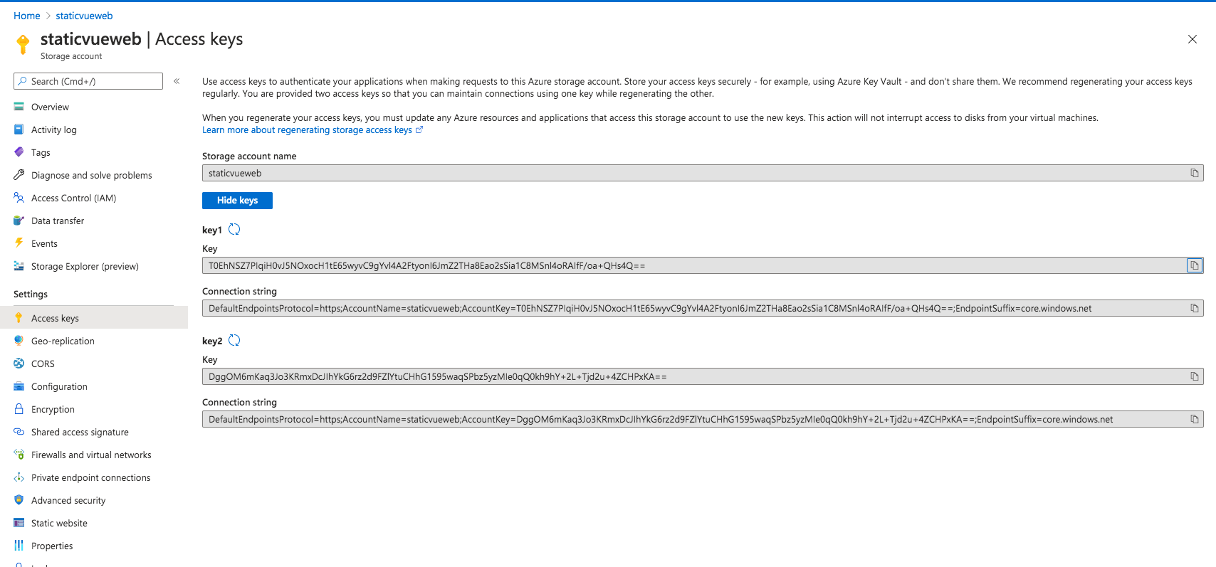Open Learn more about regenerating keys link
The width and height of the screenshot is (1216, 567).
pyautogui.click(x=312, y=129)
